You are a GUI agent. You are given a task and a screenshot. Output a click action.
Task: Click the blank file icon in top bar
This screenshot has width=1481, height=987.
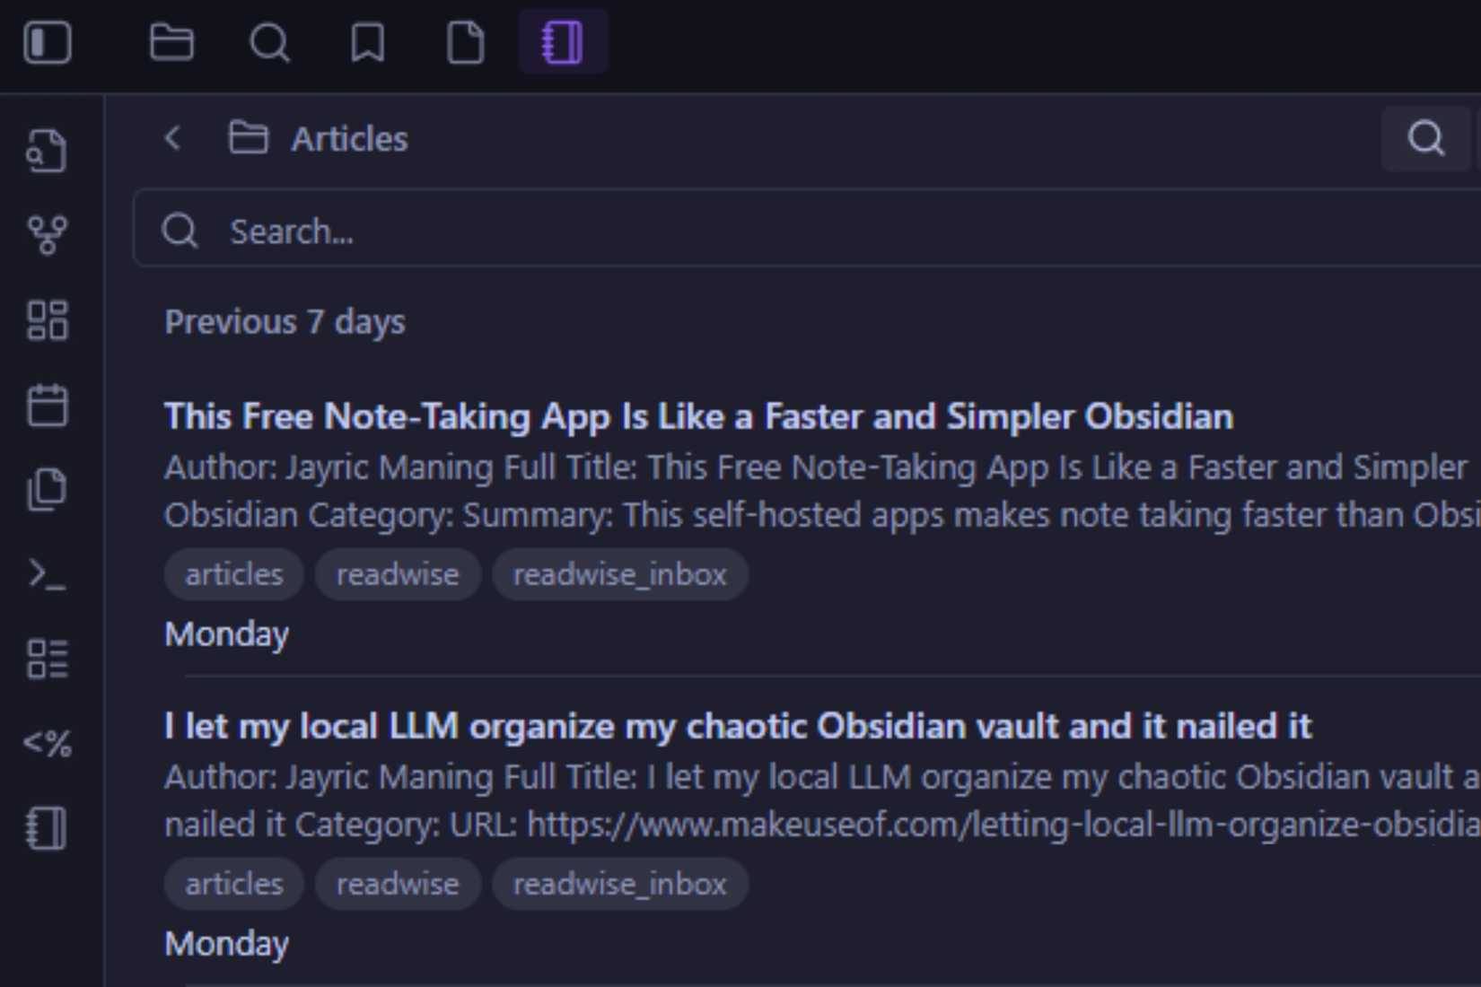pos(465,42)
